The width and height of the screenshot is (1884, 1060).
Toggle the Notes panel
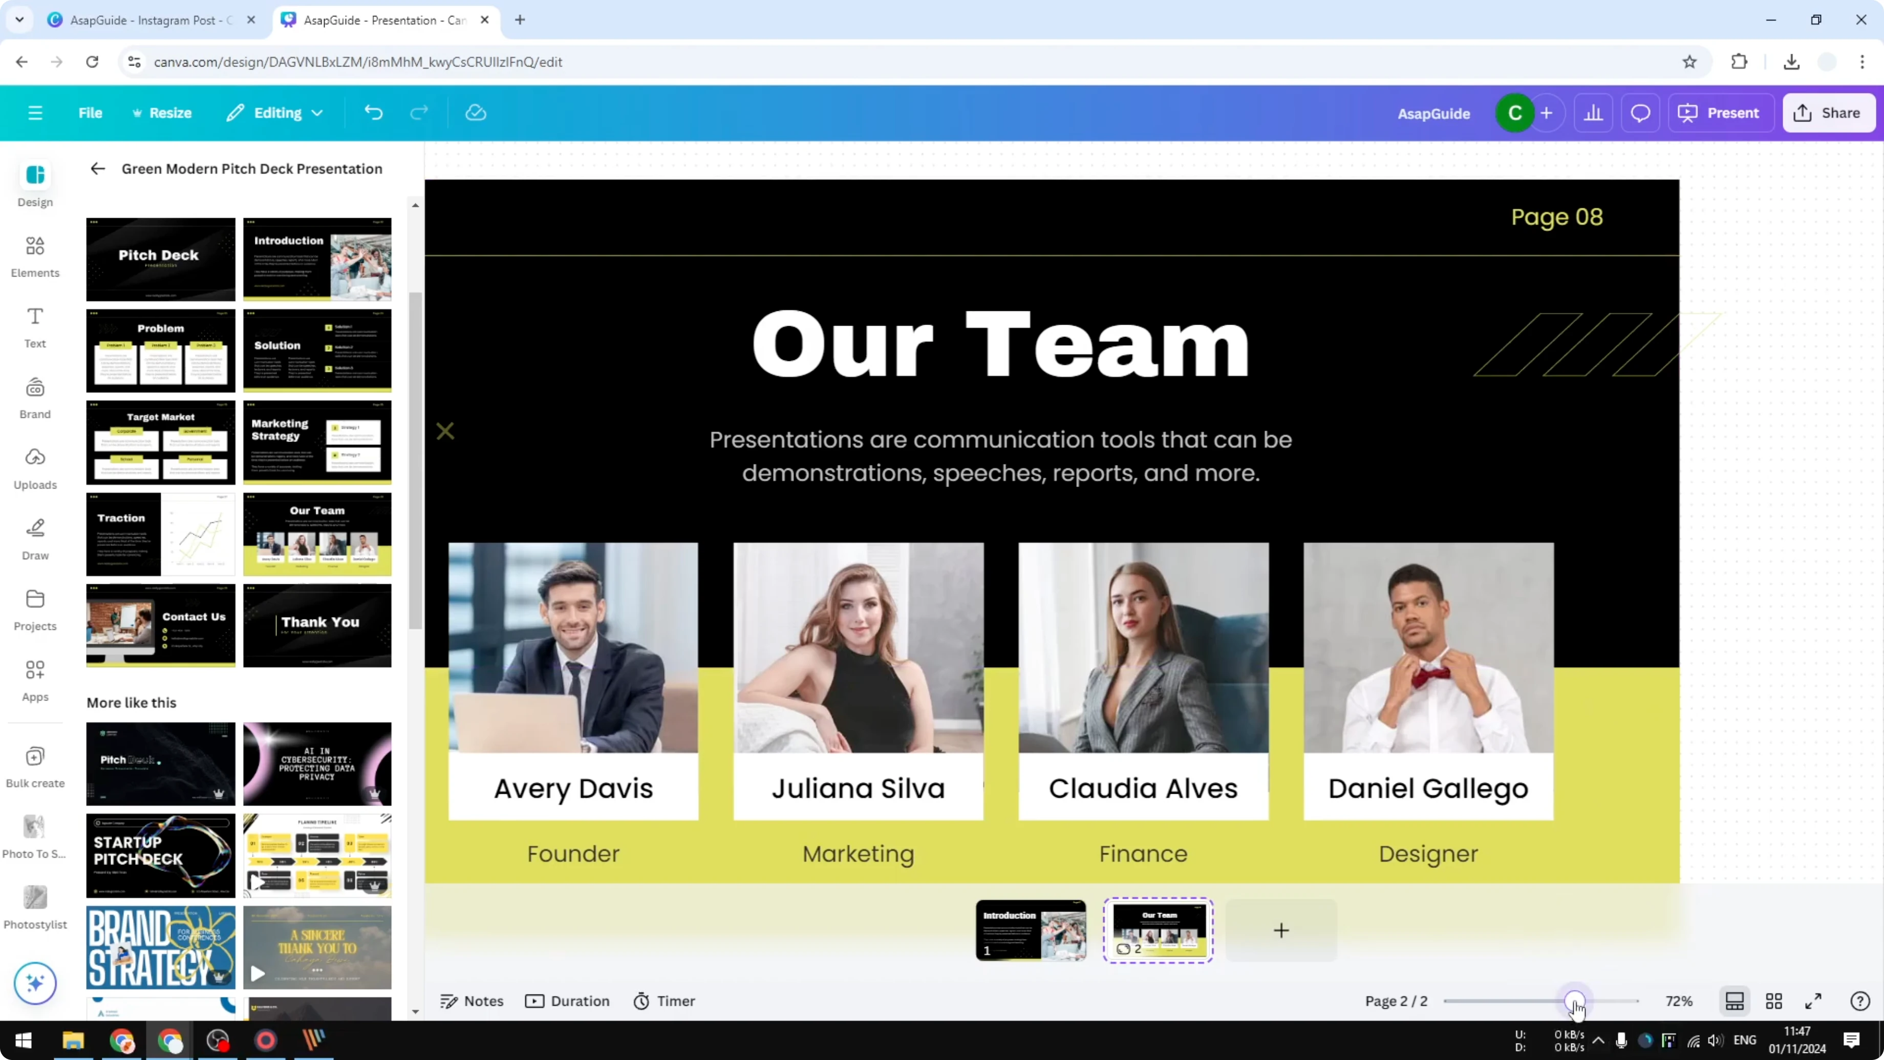click(x=472, y=1001)
